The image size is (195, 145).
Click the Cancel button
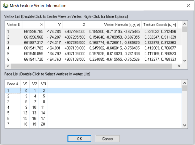pyautogui.click(x=108, y=139)
